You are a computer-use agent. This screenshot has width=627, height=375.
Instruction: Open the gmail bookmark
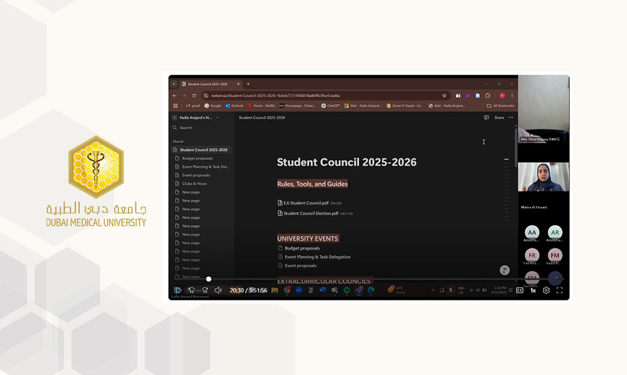(193, 106)
